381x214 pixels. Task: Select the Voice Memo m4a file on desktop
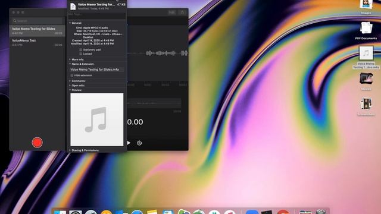(366, 58)
